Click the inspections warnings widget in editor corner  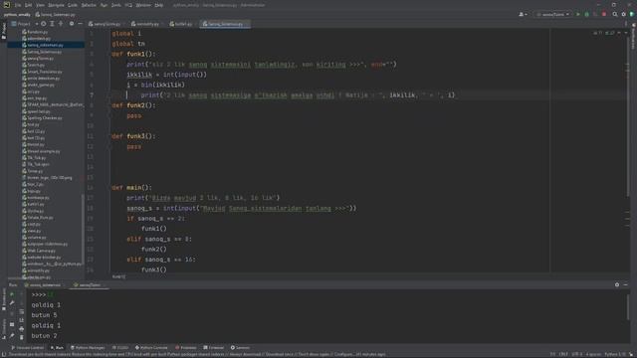point(604,33)
